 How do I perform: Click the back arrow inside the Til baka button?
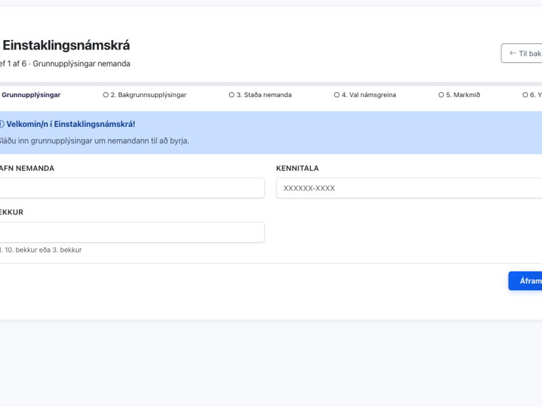pyautogui.click(x=512, y=52)
